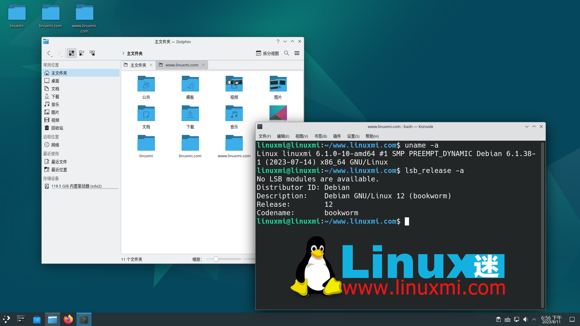Select the www.linuxmi.com tab in Dolphin
The width and height of the screenshot is (580, 326).
pos(182,65)
